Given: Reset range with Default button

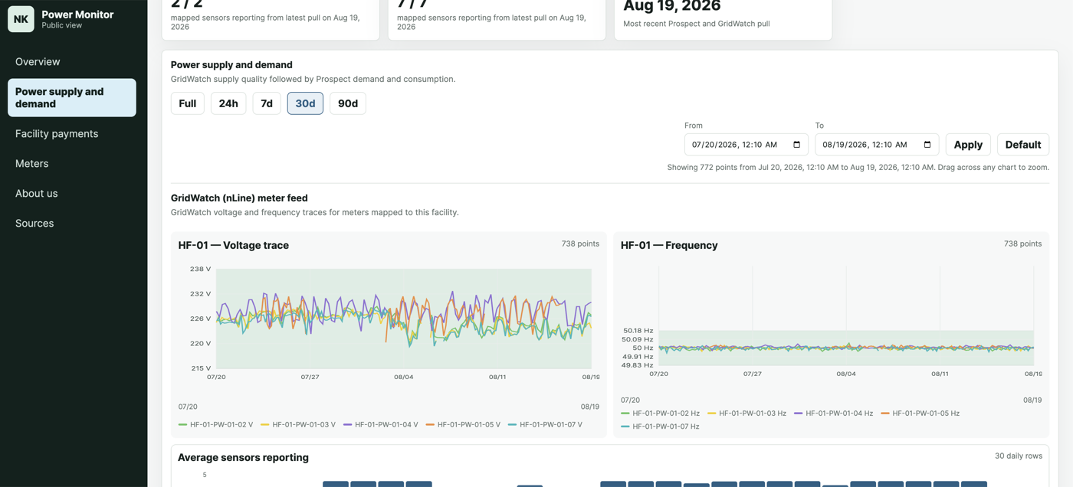Looking at the screenshot, I should [x=1023, y=145].
